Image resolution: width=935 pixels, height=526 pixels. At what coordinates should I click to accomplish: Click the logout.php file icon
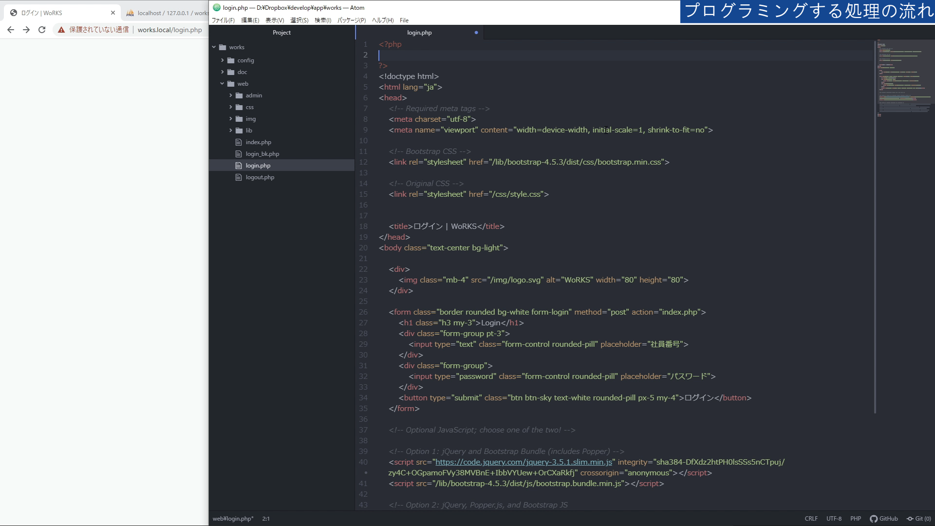239,177
